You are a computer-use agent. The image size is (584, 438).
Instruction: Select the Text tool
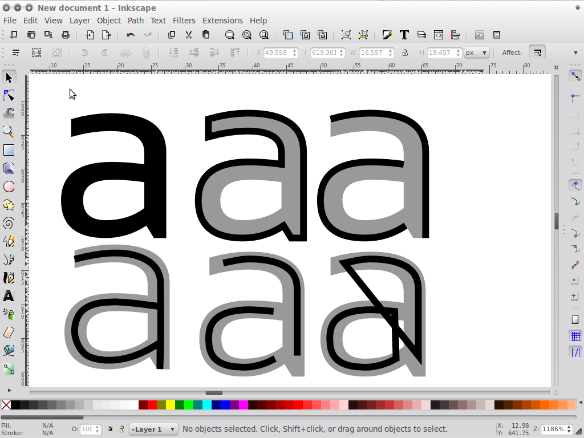9,296
